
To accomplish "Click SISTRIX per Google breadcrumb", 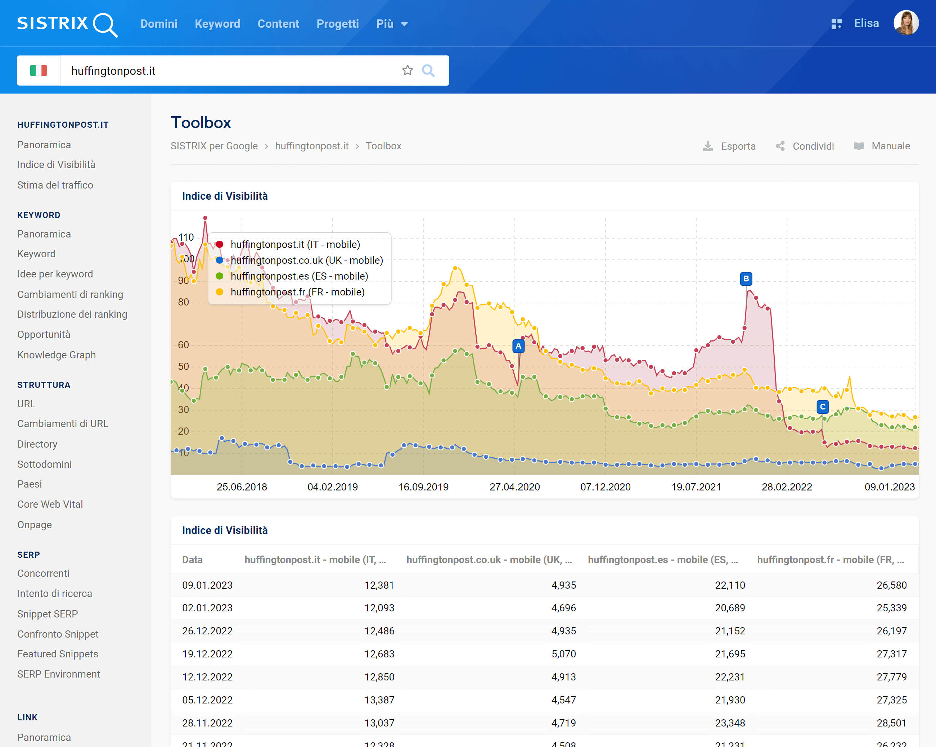I will (214, 146).
